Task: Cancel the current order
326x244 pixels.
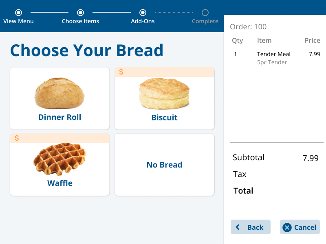Action: tap(300, 227)
